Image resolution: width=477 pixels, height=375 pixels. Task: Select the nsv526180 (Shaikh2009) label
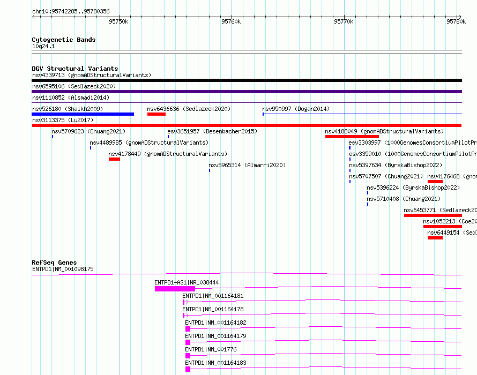click(68, 109)
